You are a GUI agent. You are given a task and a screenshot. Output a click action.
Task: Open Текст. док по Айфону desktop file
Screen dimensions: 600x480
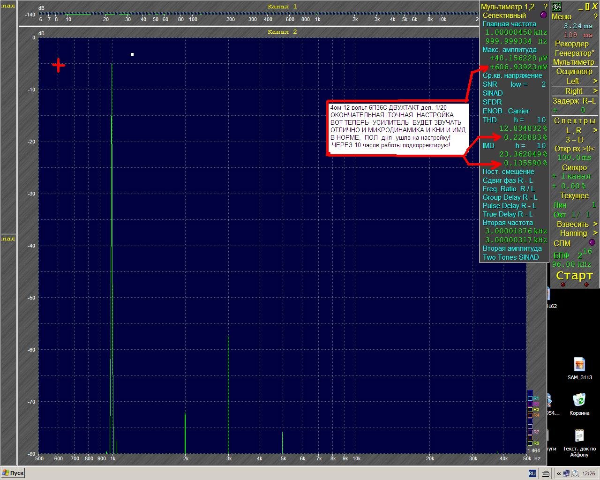coord(579,443)
